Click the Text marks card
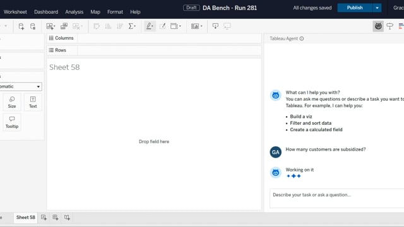Image resolution: width=404 pixels, height=227 pixels. [33, 102]
